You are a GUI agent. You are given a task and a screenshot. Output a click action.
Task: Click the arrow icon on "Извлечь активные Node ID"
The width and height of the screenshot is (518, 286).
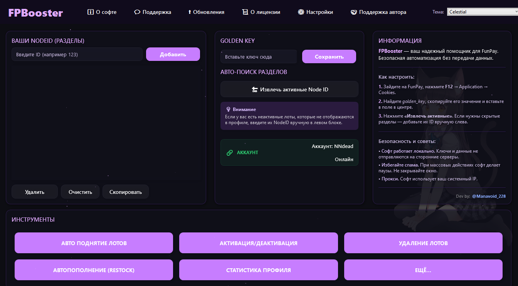[x=255, y=89]
